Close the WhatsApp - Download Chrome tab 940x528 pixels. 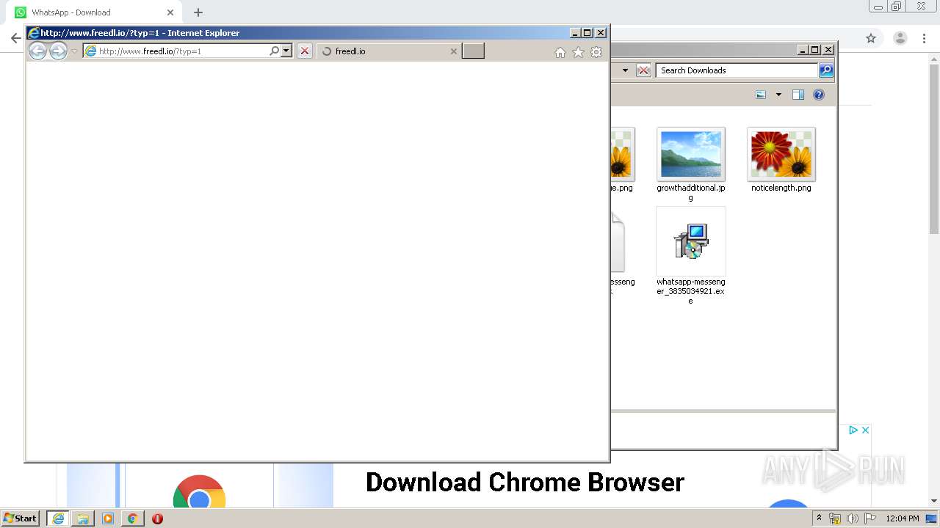[x=170, y=12]
